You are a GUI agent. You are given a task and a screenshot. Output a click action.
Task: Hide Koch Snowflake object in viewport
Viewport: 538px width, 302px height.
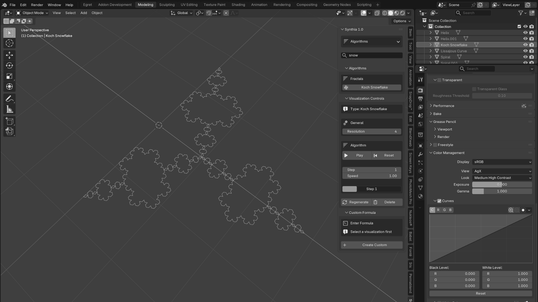click(525, 45)
